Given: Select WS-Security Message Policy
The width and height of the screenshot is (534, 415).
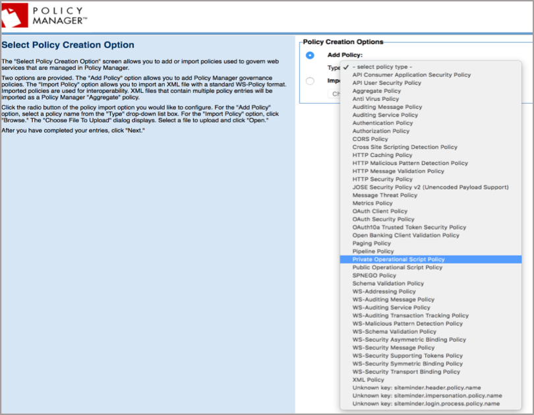Looking at the screenshot, I should [x=393, y=348].
